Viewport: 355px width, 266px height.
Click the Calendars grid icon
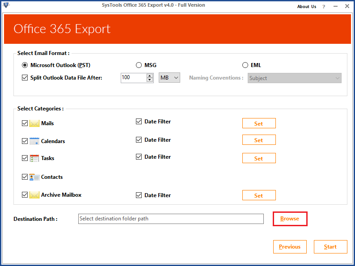pos(34,141)
